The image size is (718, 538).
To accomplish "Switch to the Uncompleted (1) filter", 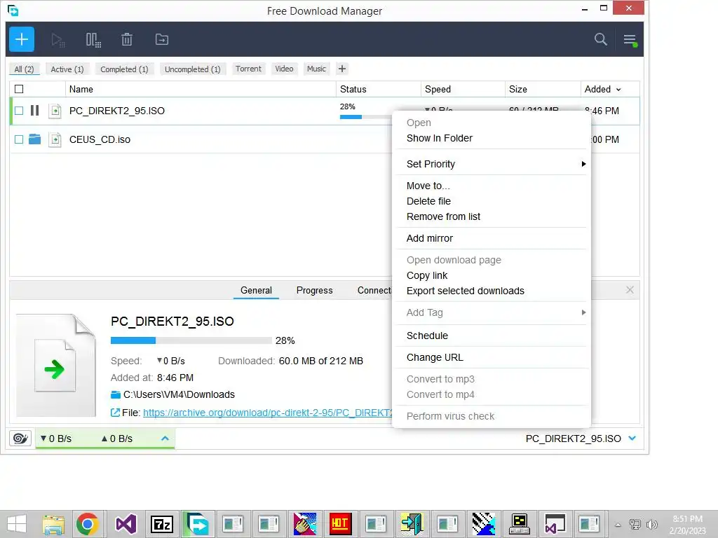I will 192,69.
